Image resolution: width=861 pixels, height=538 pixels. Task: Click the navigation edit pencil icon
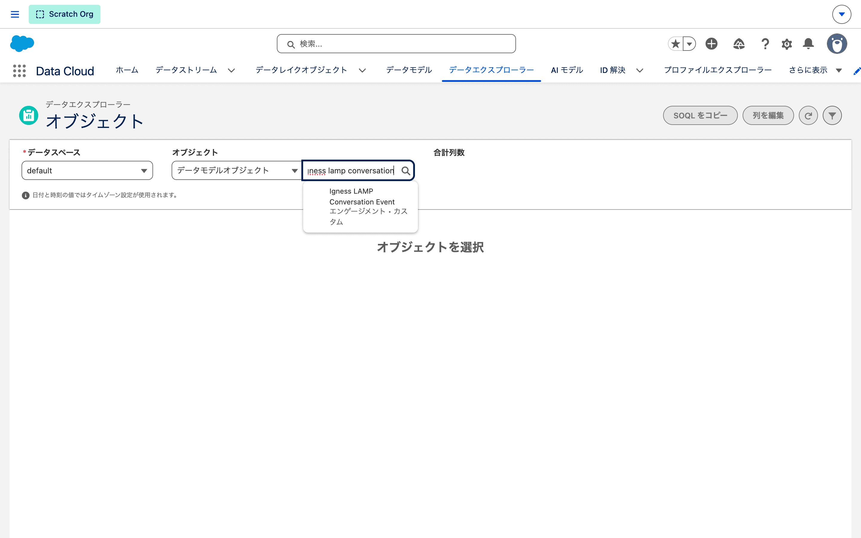point(857,71)
